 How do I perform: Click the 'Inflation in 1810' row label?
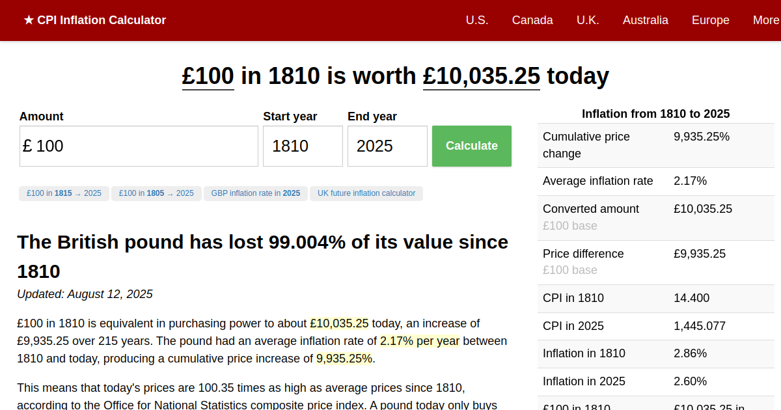[584, 353]
